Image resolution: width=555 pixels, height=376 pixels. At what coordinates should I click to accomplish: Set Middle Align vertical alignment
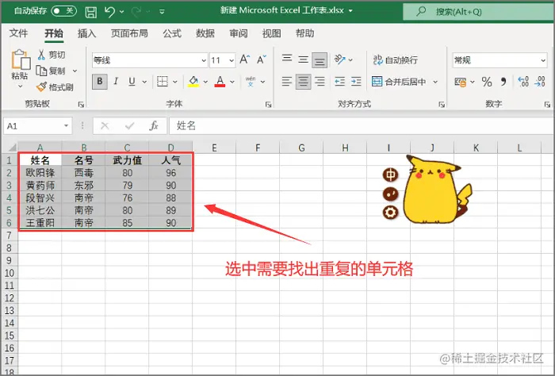303,59
